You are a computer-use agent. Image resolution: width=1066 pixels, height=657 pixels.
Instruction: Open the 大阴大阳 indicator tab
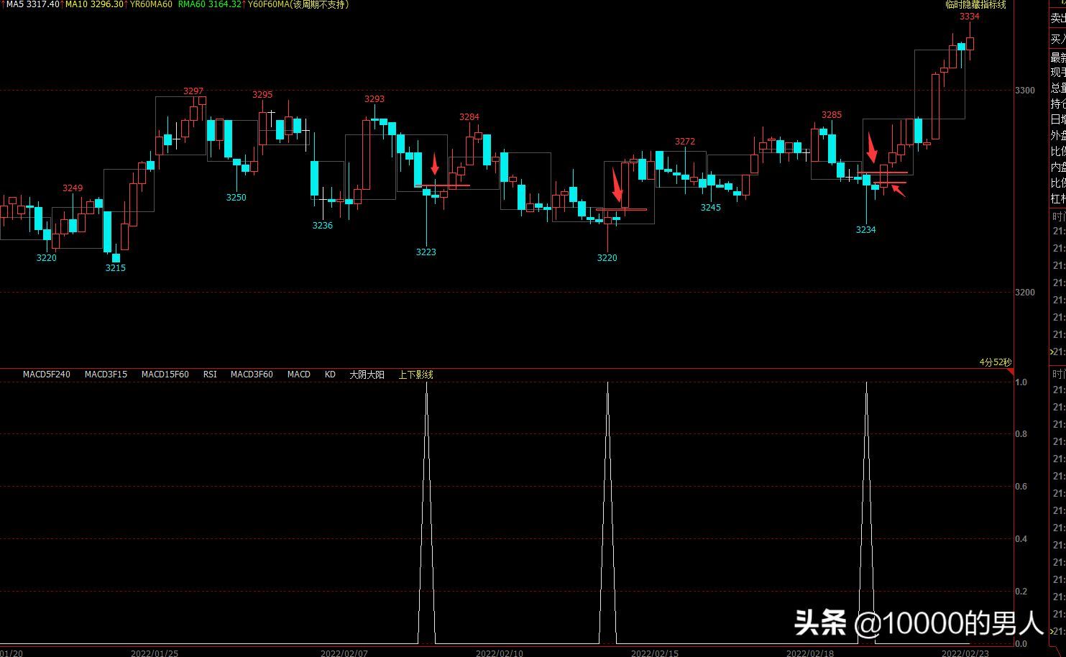(367, 375)
